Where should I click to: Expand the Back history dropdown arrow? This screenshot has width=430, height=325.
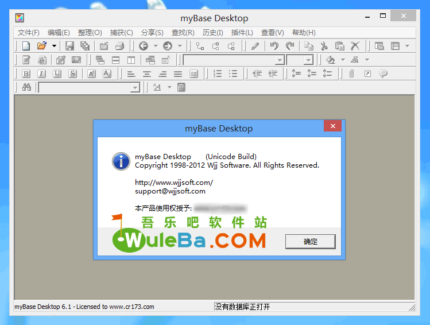tap(156, 46)
